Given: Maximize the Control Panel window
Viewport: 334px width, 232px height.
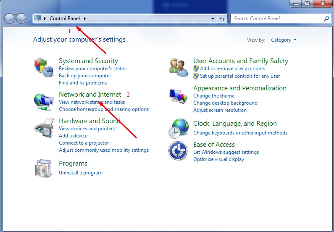Looking at the screenshot, I should click(x=307, y=4).
